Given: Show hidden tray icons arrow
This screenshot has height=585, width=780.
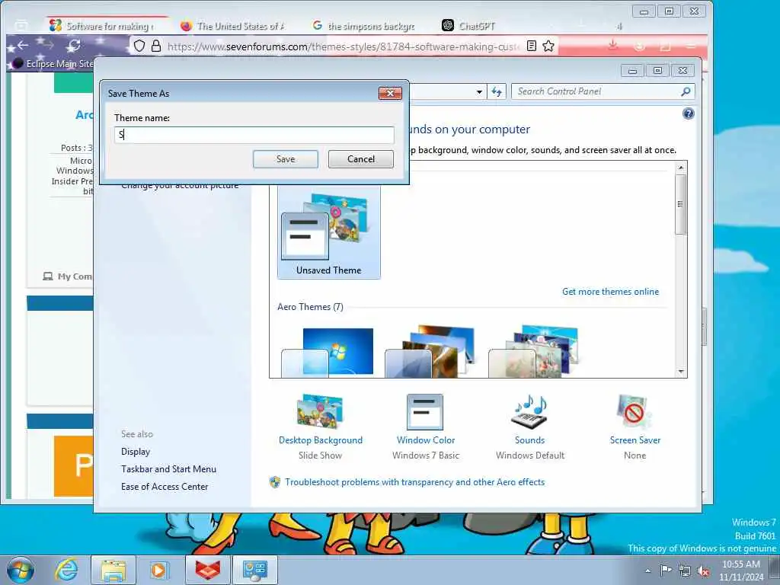Looking at the screenshot, I should click(x=647, y=571).
